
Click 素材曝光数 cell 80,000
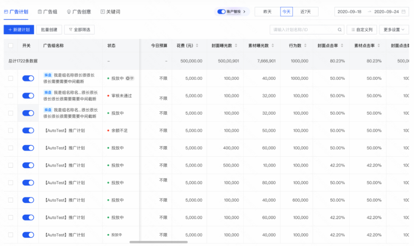(269, 183)
